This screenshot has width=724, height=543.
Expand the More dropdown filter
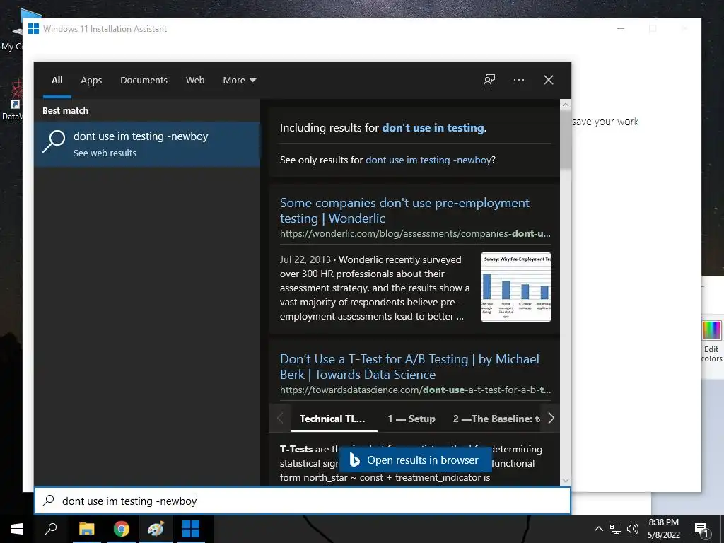[239, 81]
